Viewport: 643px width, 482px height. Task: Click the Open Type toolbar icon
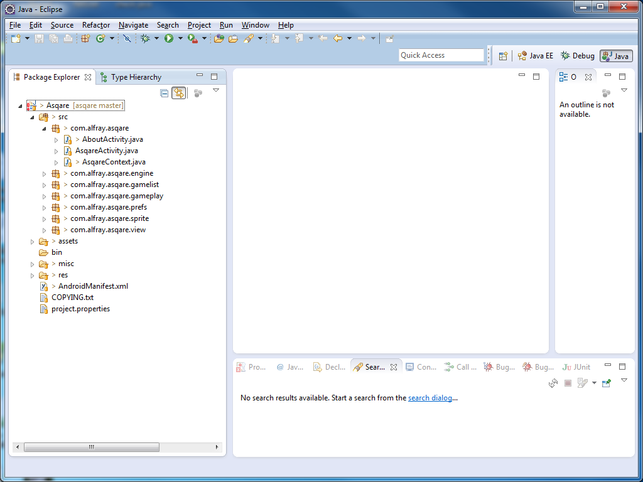[219, 38]
